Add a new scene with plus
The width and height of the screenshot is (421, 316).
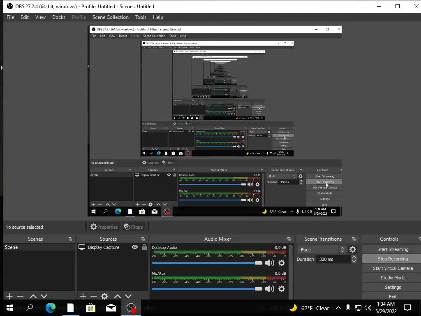[x=9, y=296]
